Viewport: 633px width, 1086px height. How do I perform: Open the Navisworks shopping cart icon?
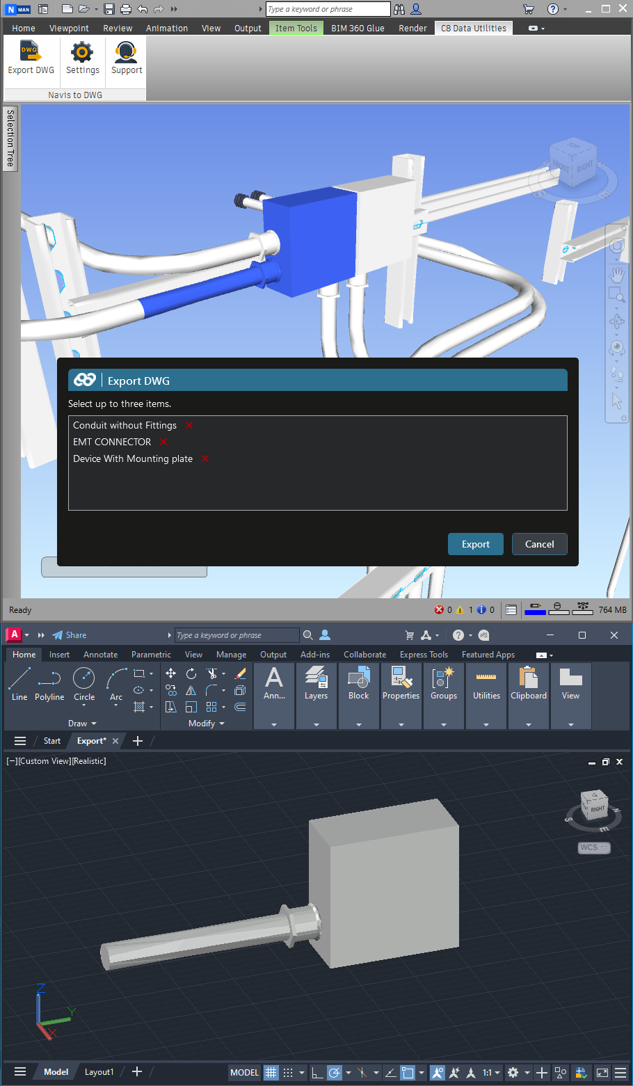[529, 9]
